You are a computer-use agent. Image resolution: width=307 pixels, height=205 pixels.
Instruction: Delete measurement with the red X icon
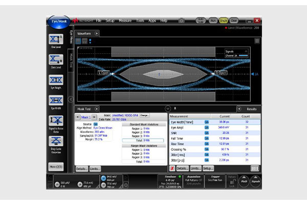click(172, 168)
